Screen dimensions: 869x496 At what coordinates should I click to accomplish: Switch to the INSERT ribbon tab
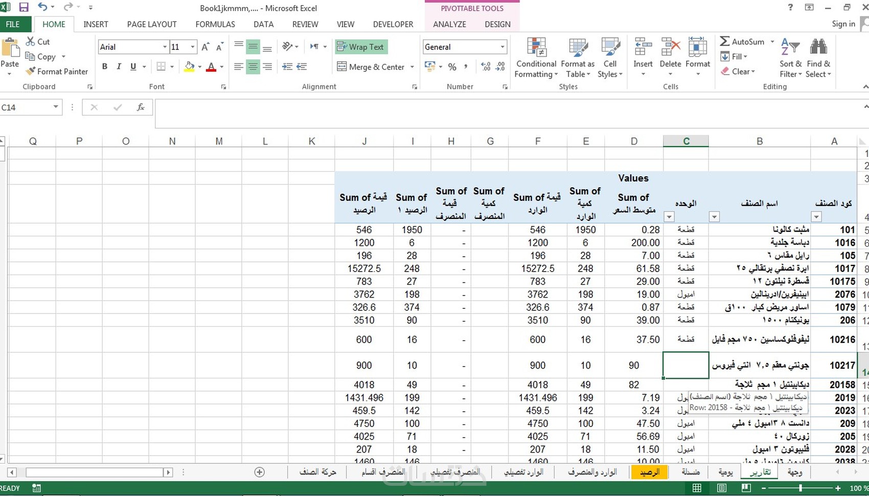point(96,24)
